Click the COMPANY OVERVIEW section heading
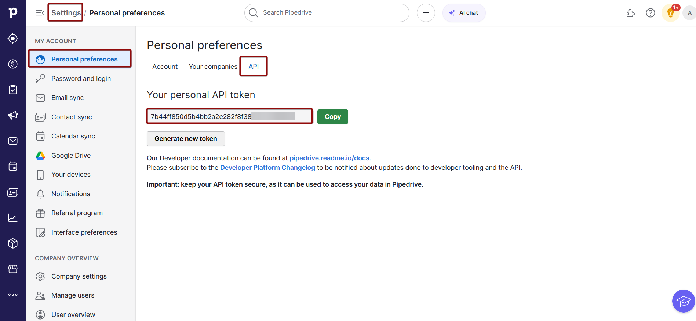 click(67, 258)
